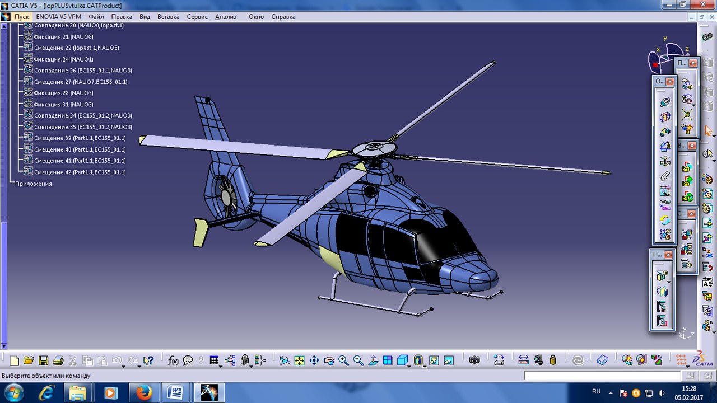The width and height of the screenshot is (717, 403).
Task: Click the Capture camera icon
Action: click(x=474, y=360)
